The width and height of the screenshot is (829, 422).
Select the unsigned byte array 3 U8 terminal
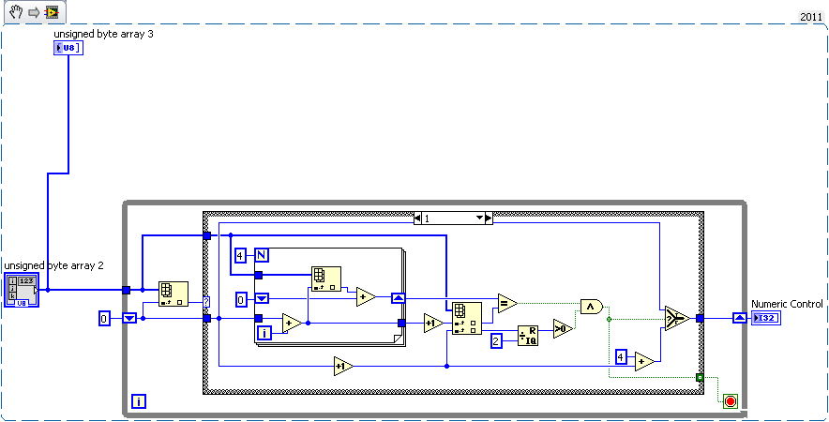(68, 48)
